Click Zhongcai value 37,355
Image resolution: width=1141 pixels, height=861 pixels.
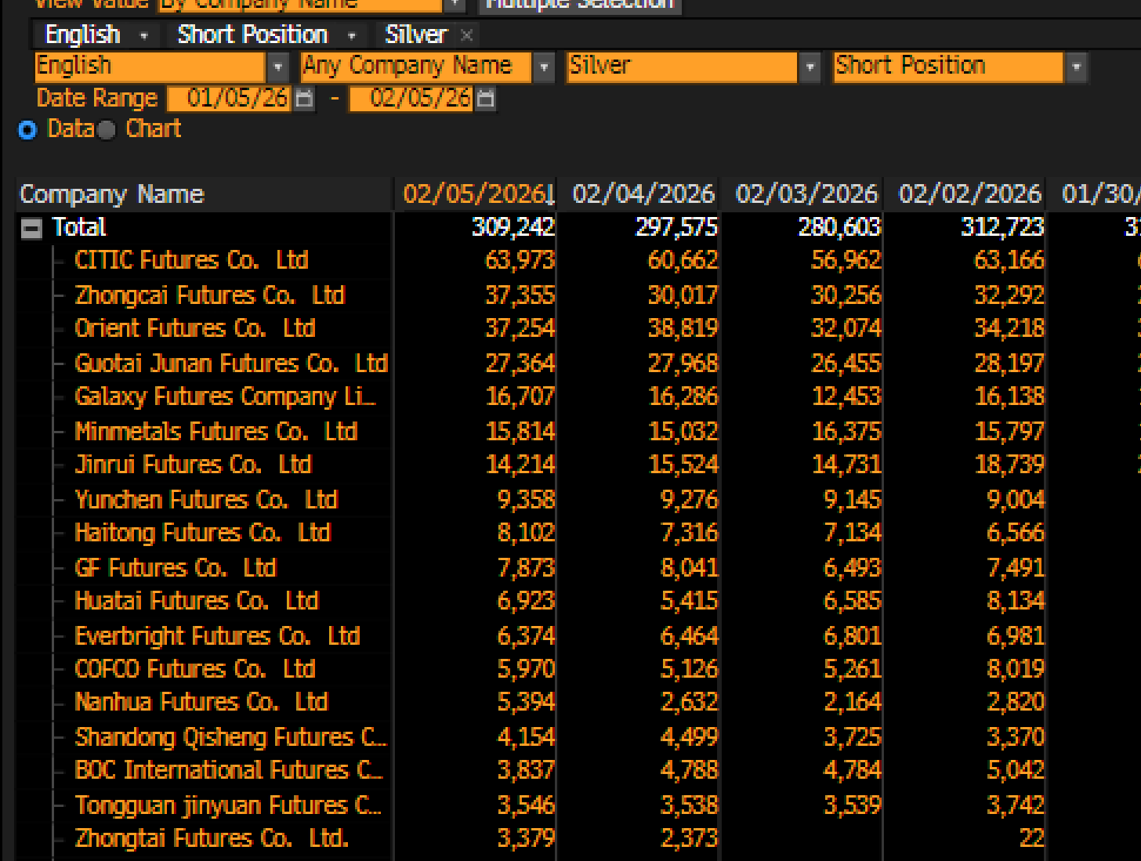[x=520, y=295]
